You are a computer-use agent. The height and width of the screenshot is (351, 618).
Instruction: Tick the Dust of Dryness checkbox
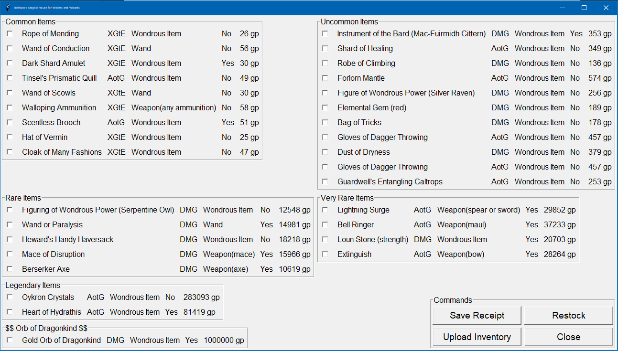click(x=325, y=152)
